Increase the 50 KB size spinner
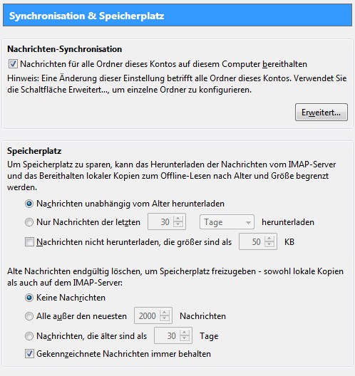The height and width of the screenshot is (376, 355). click(269, 239)
